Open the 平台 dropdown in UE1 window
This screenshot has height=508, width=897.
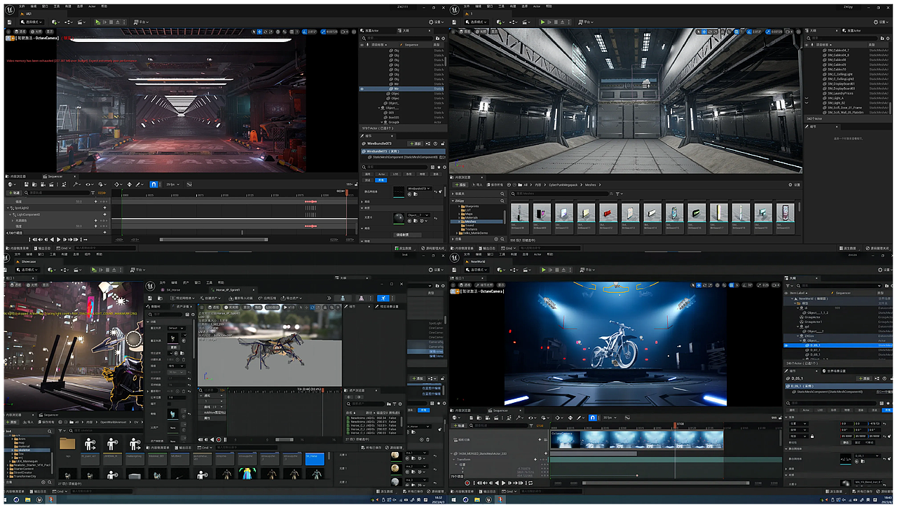click(142, 22)
